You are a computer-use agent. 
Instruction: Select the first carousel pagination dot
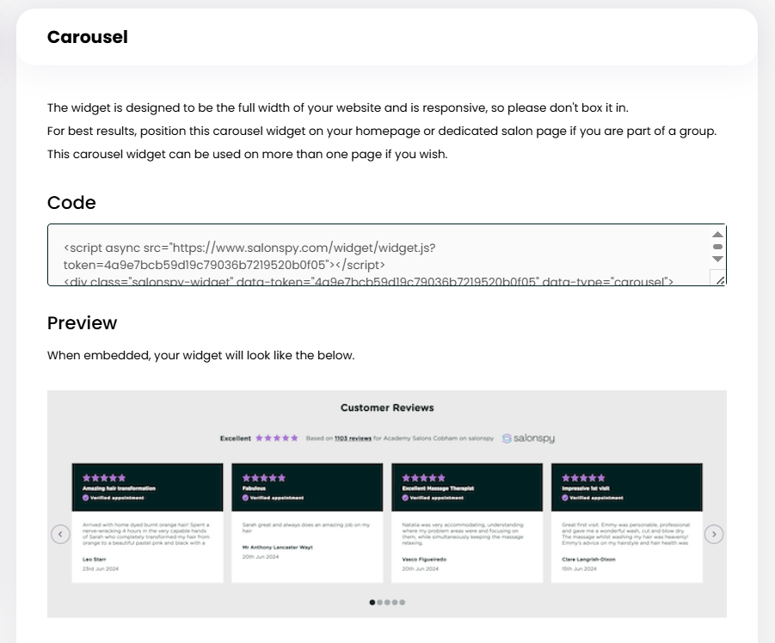(372, 603)
